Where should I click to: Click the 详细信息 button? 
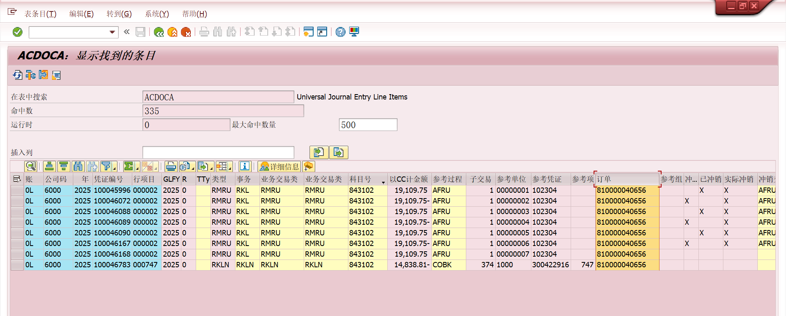pos(280,166)
